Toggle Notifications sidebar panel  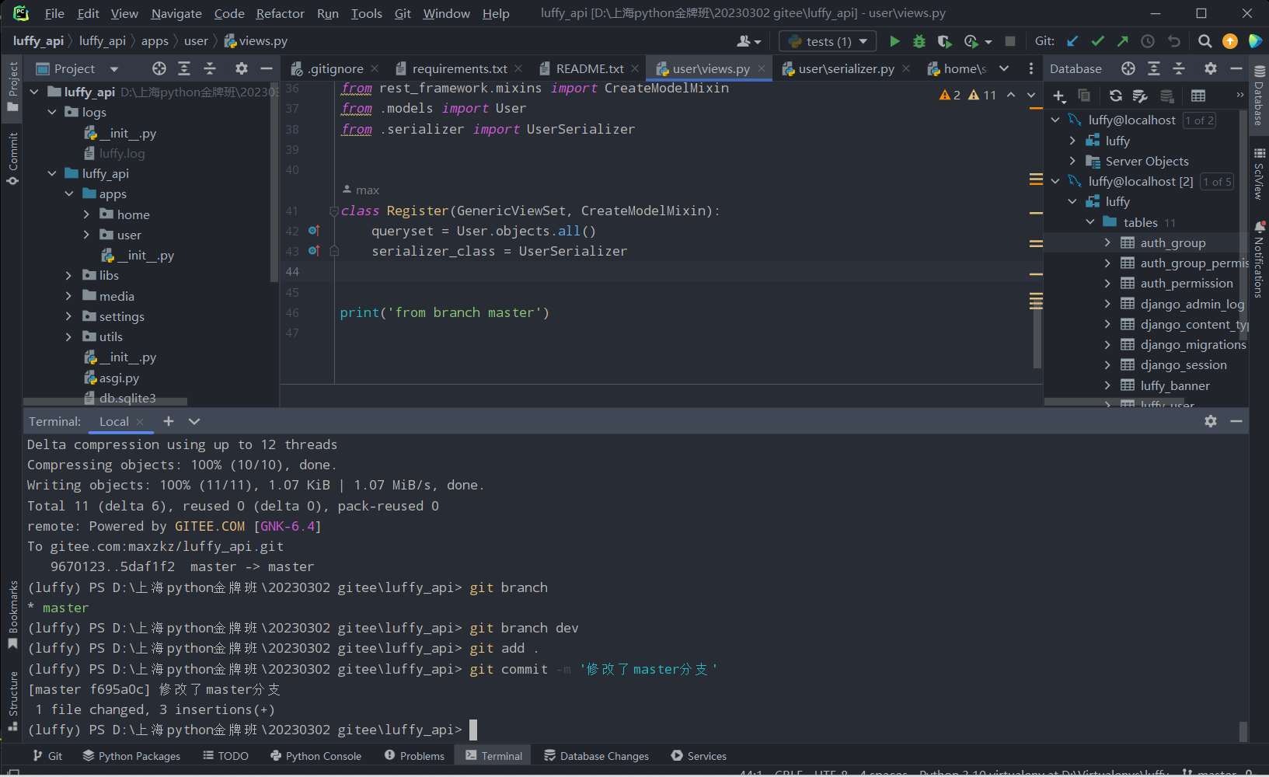(1259, 260)
